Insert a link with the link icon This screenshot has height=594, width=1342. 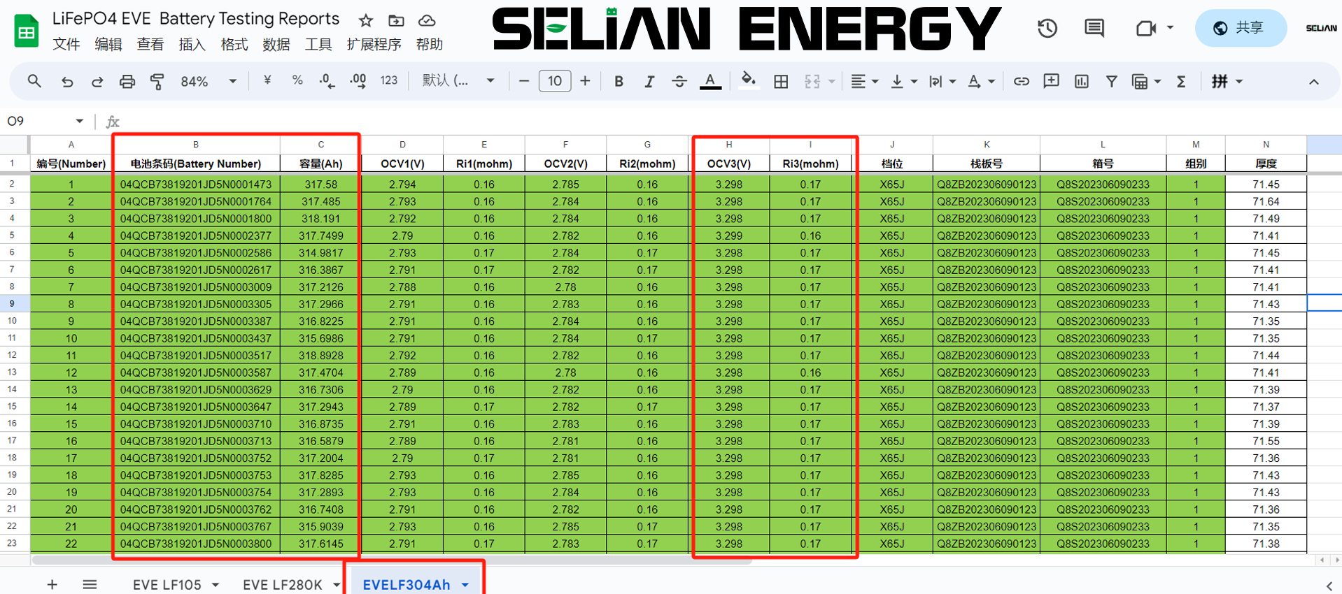tap(1021, 82)
